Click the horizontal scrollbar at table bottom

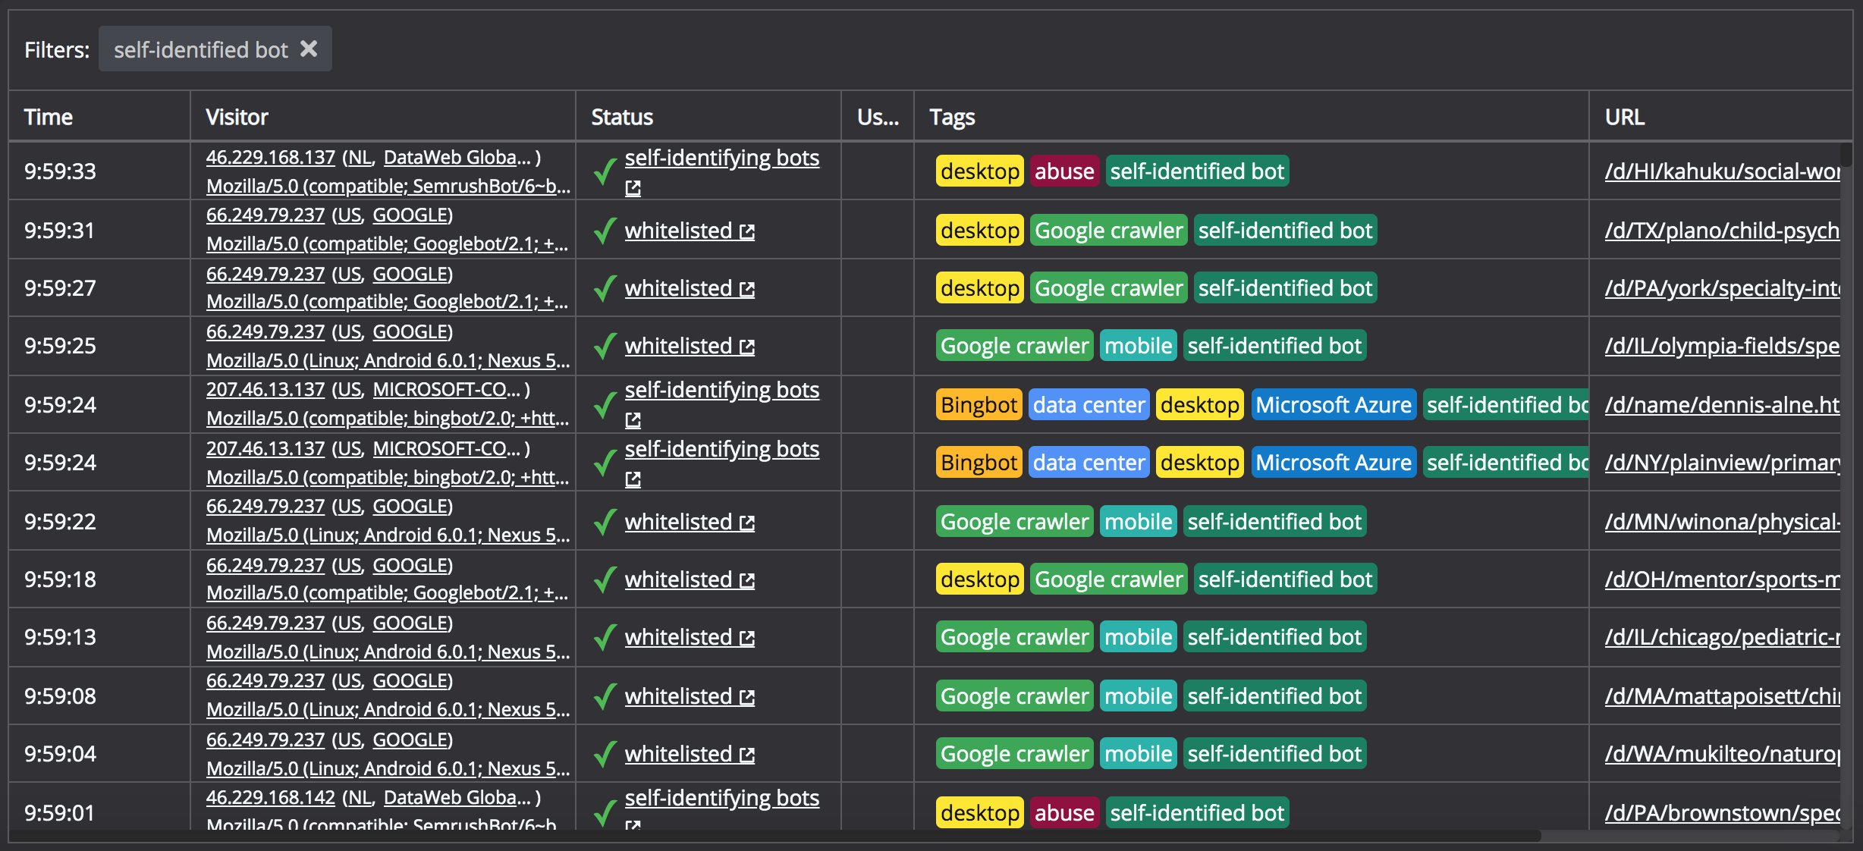point(774,836)
